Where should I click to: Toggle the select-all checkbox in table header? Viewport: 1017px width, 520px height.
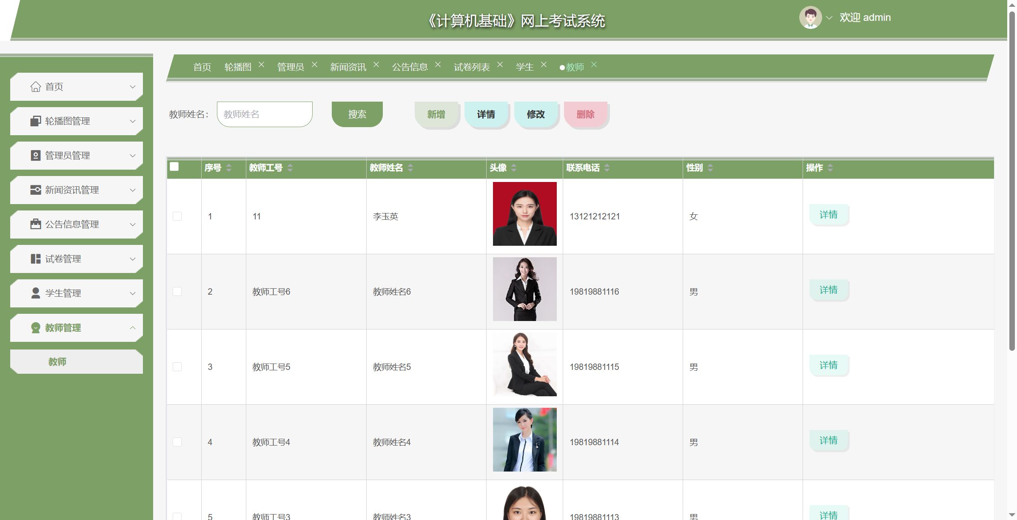(174, 167)
